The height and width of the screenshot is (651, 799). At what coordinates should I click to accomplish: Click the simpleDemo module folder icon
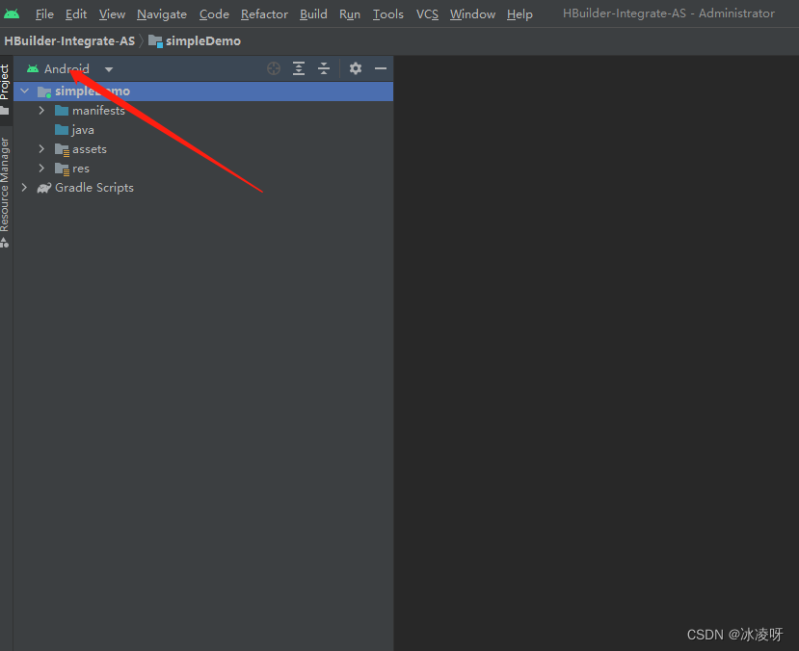(44, 91)
